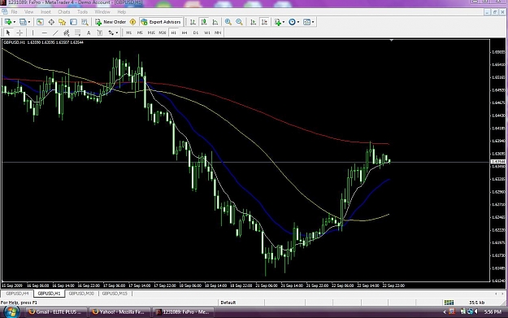Open the Strategy Tester icon
508x318 pixels.
(x=85, y=22)
